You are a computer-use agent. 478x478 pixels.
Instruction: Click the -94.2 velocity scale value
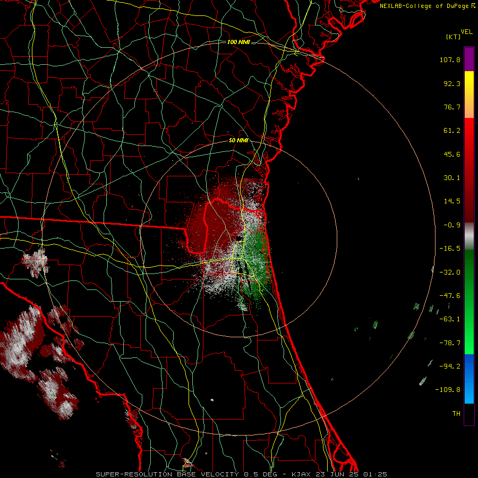450,366
